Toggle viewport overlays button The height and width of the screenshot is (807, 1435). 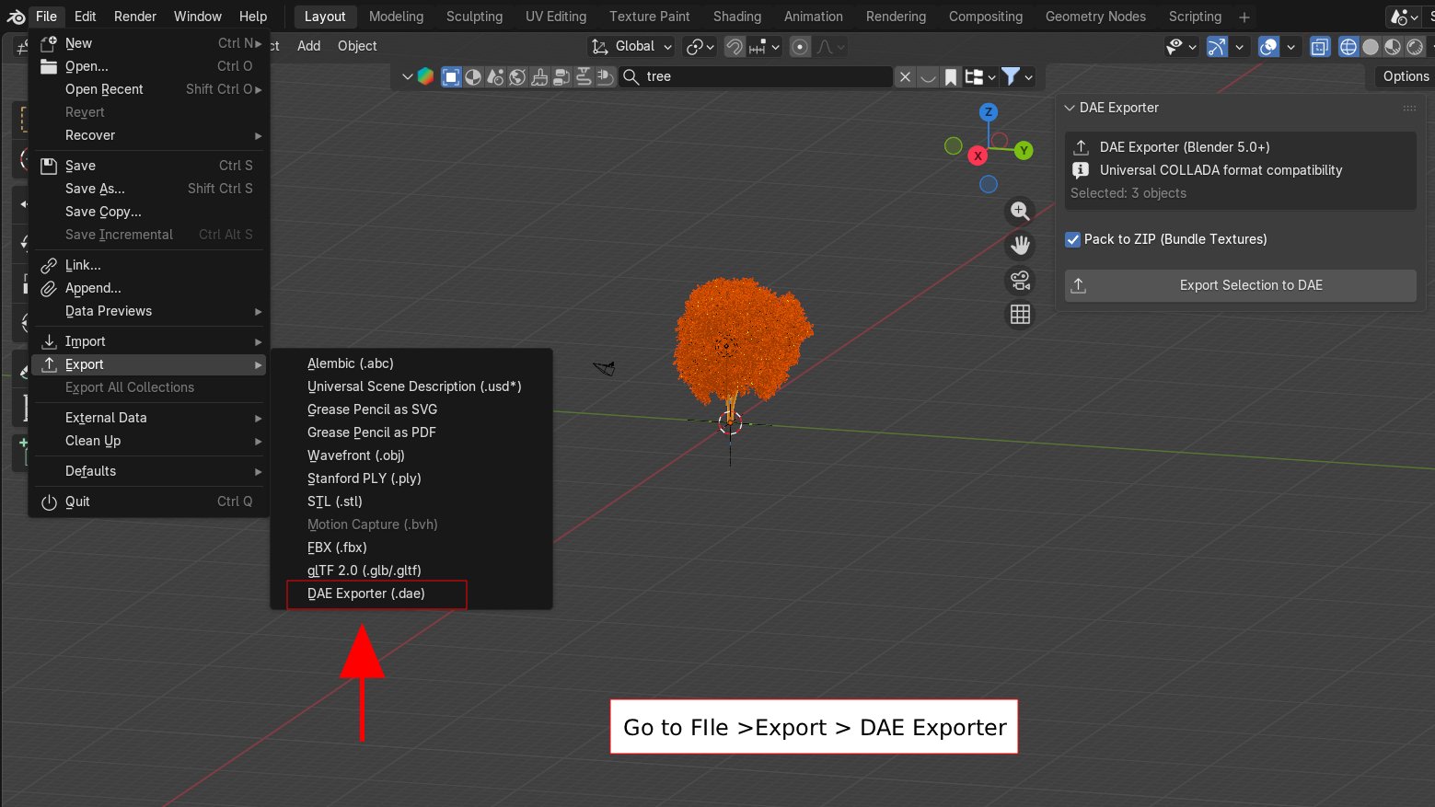click(x=1268, y=47)
